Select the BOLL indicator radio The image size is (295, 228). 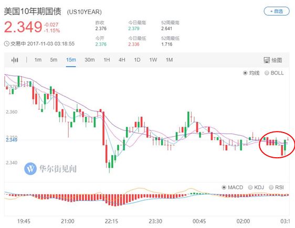267,73
